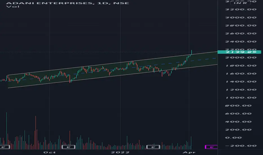The height and width of the screenshot is (155, 263).
Task: Click the 800.00 price axis label
Action: 238,106
